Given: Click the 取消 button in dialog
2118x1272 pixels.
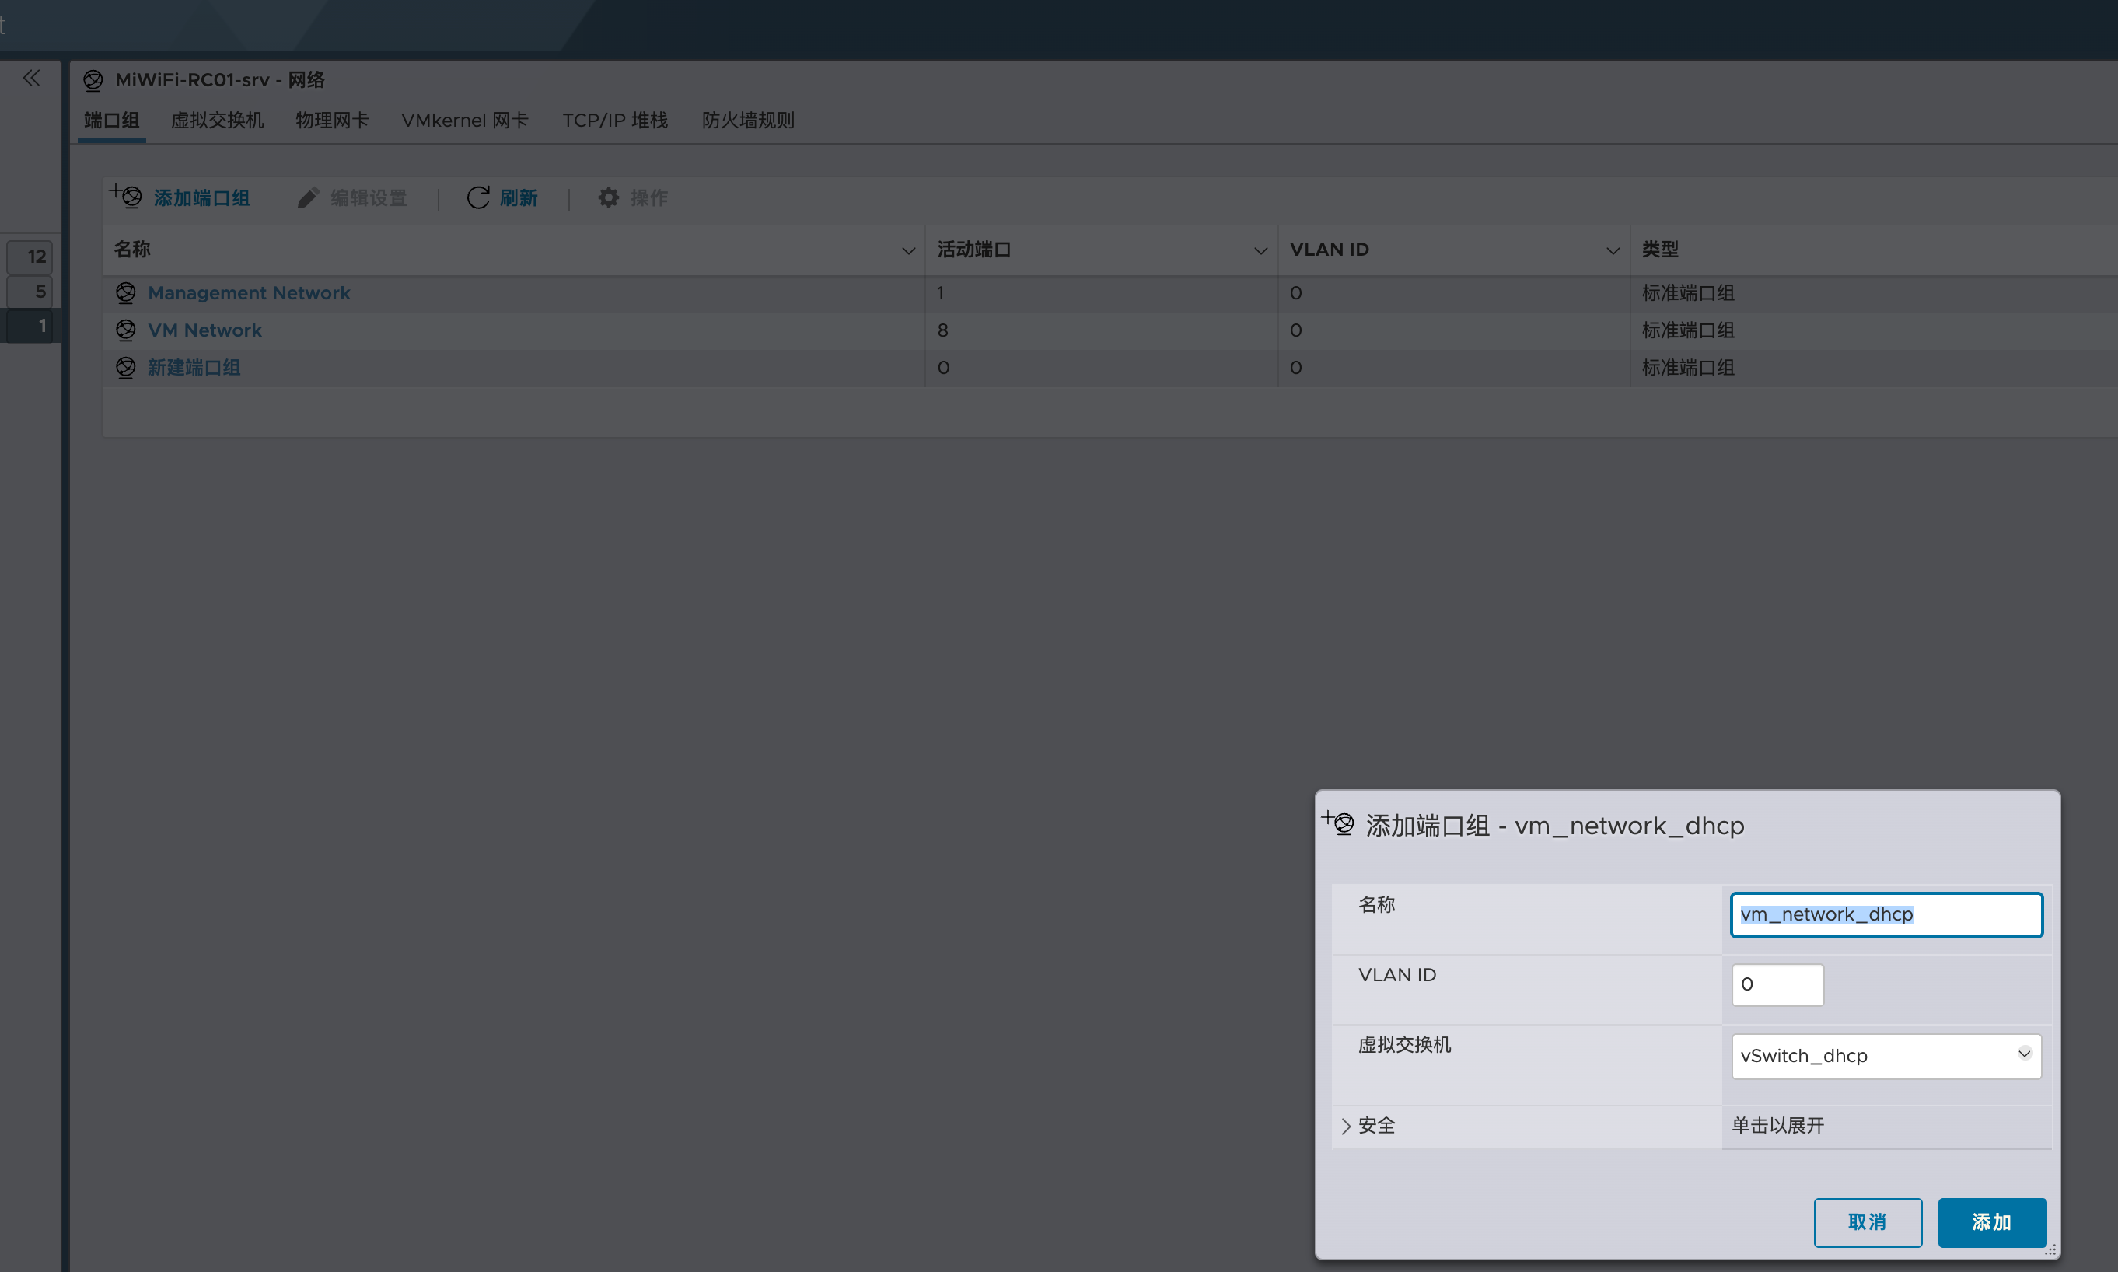Looking at the screenshot, I should point(1867,1222).
